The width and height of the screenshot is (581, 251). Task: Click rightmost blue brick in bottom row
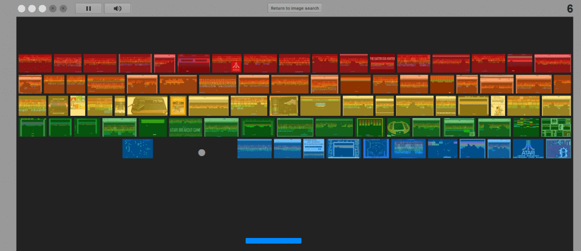(558, 149)
